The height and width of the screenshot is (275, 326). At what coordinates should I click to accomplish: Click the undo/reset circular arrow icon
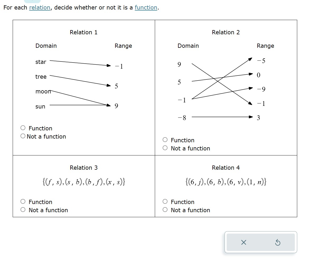point(278,243)
